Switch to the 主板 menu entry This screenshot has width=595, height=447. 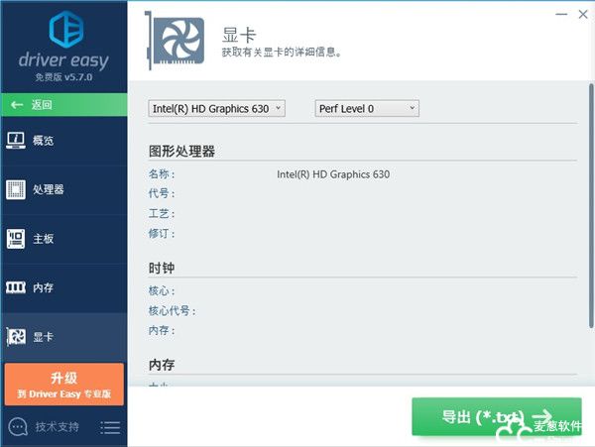pyautogui.click(x=44, y=239)
